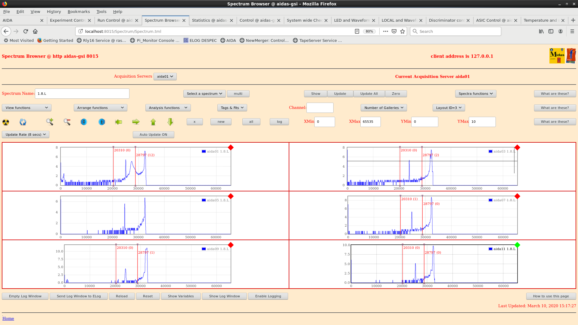Open the Bookmarks menu
The image size is (578, 325).
[79, 11]
